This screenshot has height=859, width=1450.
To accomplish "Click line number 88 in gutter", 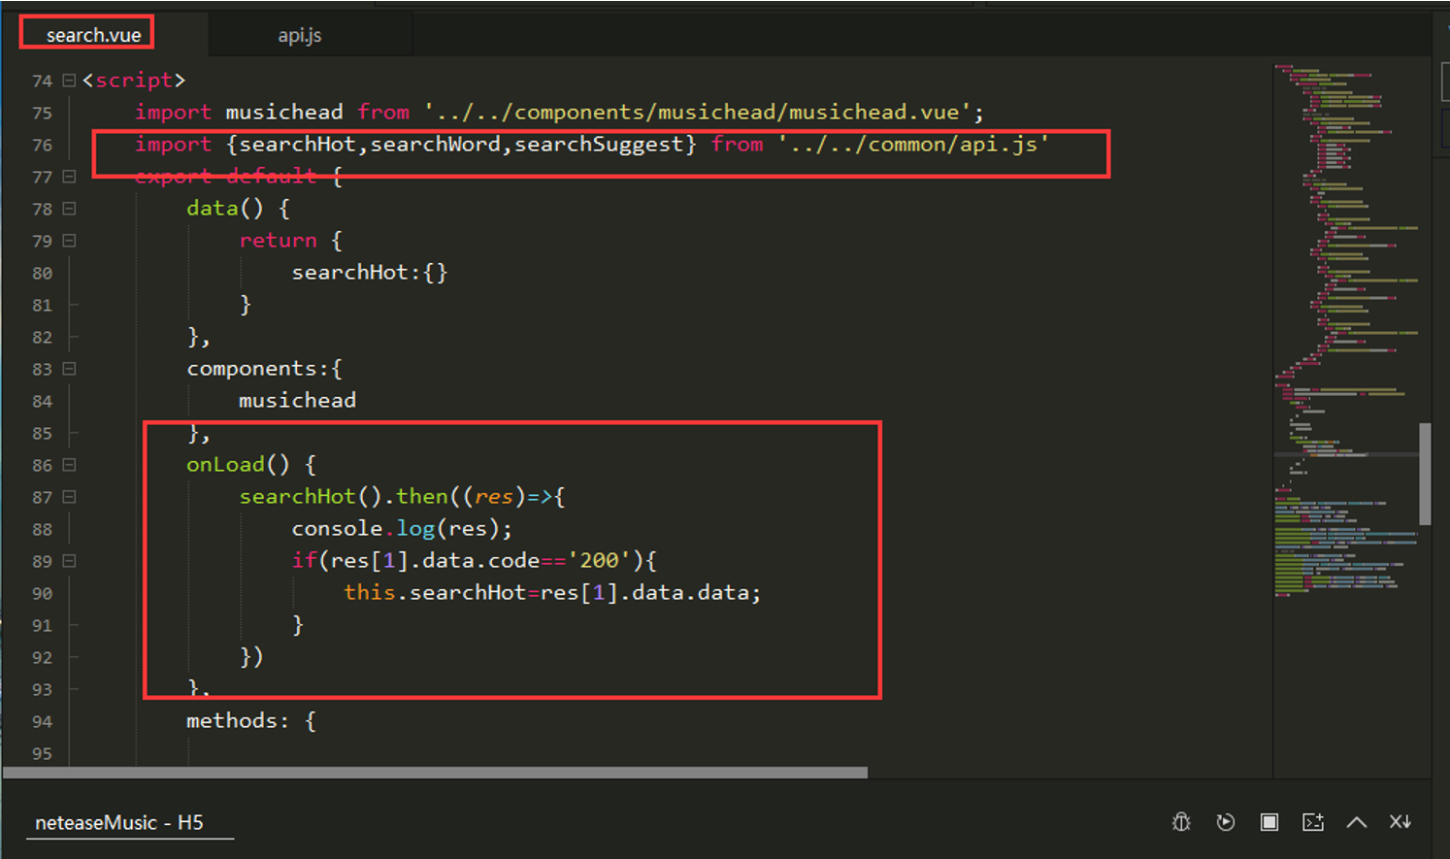I will 42,529.
